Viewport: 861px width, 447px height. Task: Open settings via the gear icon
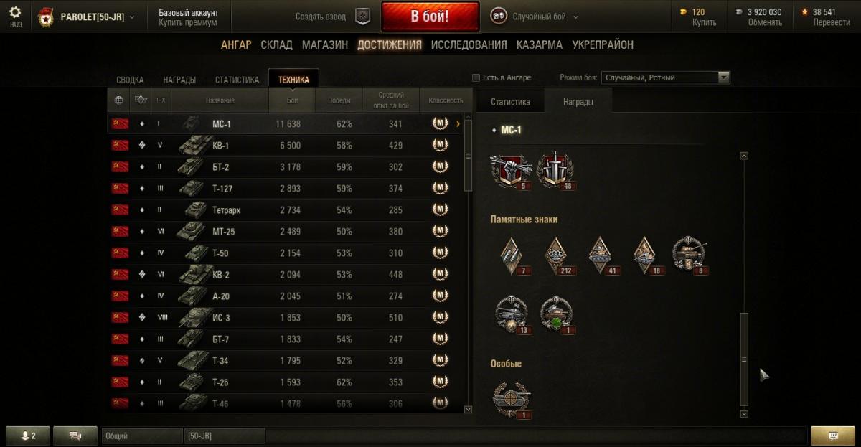tap(15, 12)
